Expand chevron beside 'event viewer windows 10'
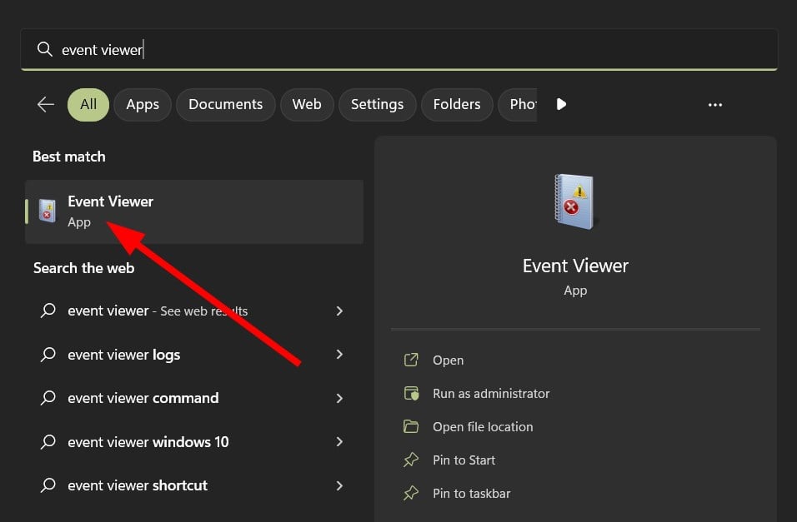The height and width of the screenshot is (522, 797). 339,442
